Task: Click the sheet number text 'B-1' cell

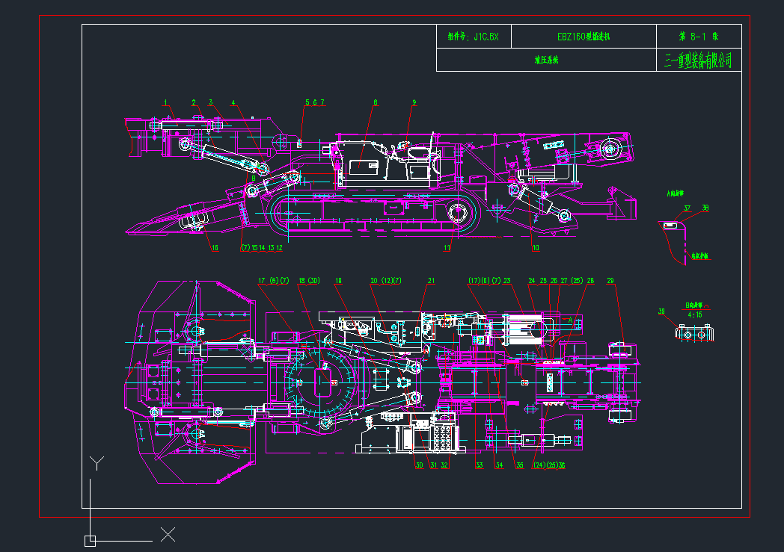Action: point(698,36)
